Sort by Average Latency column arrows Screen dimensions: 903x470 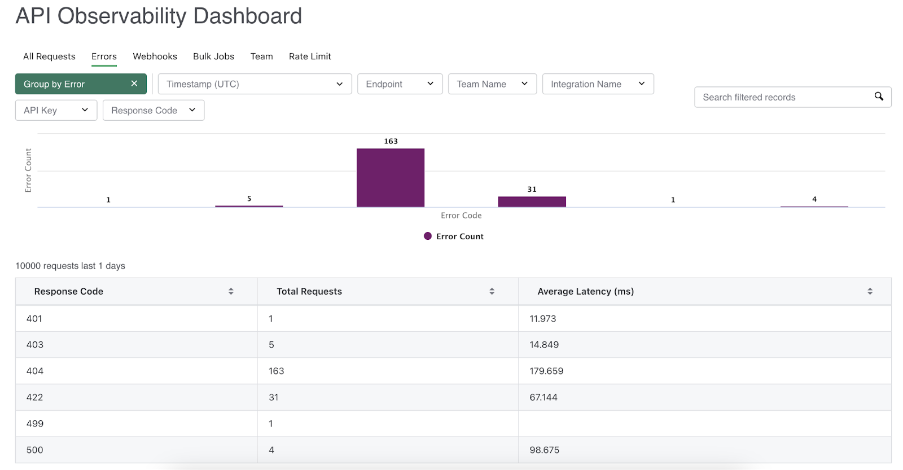click(870, 291)
